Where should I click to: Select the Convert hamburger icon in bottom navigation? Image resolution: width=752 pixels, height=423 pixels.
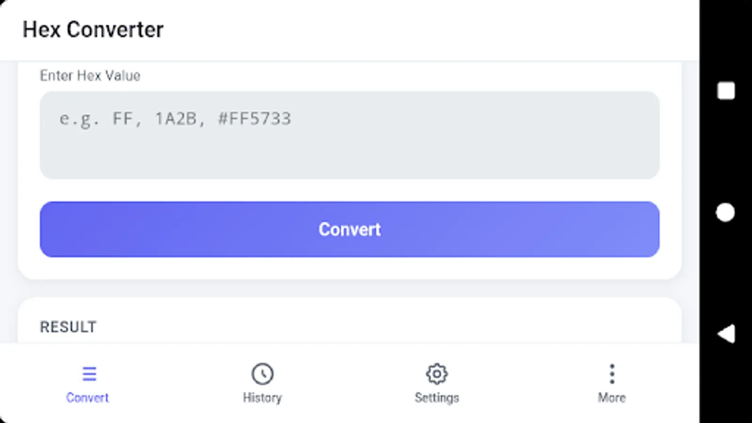88,373
